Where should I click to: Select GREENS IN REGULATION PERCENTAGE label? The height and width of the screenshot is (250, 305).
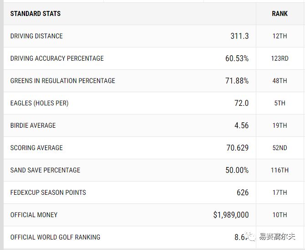tap(63, 81)
